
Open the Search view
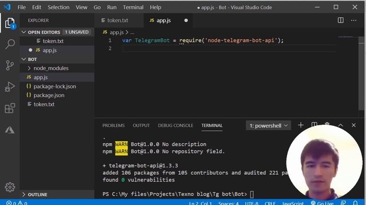click(10, 44)
